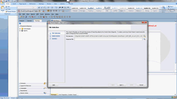This screenshot has width=177, height=99.
Task: Switch to the Messages log tab
Action: pyautogui.click(x=54, y=95)
